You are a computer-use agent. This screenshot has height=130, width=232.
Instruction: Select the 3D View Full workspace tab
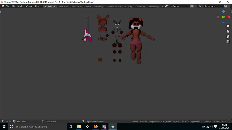50,6
